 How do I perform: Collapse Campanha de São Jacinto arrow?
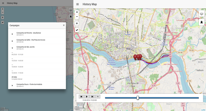12,48
